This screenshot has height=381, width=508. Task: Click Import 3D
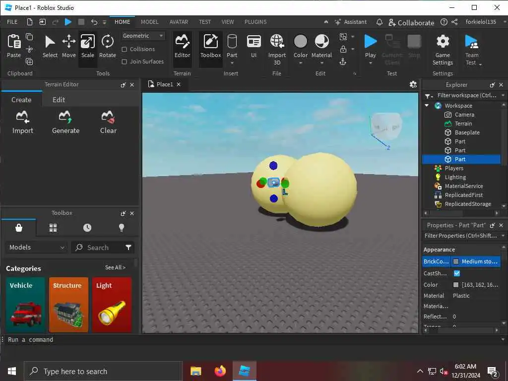tap(277, 49)
